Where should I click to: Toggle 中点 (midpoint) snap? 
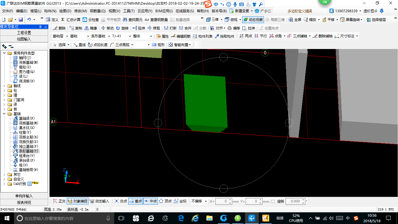pos(150,201)
